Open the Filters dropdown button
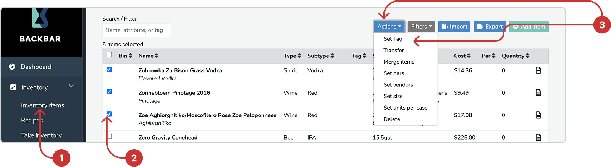611x167 pixels. (421, 27)
